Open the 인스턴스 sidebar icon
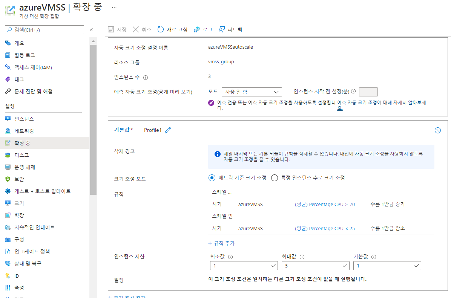The image size is (451, 298). click(x=8, y=119)
